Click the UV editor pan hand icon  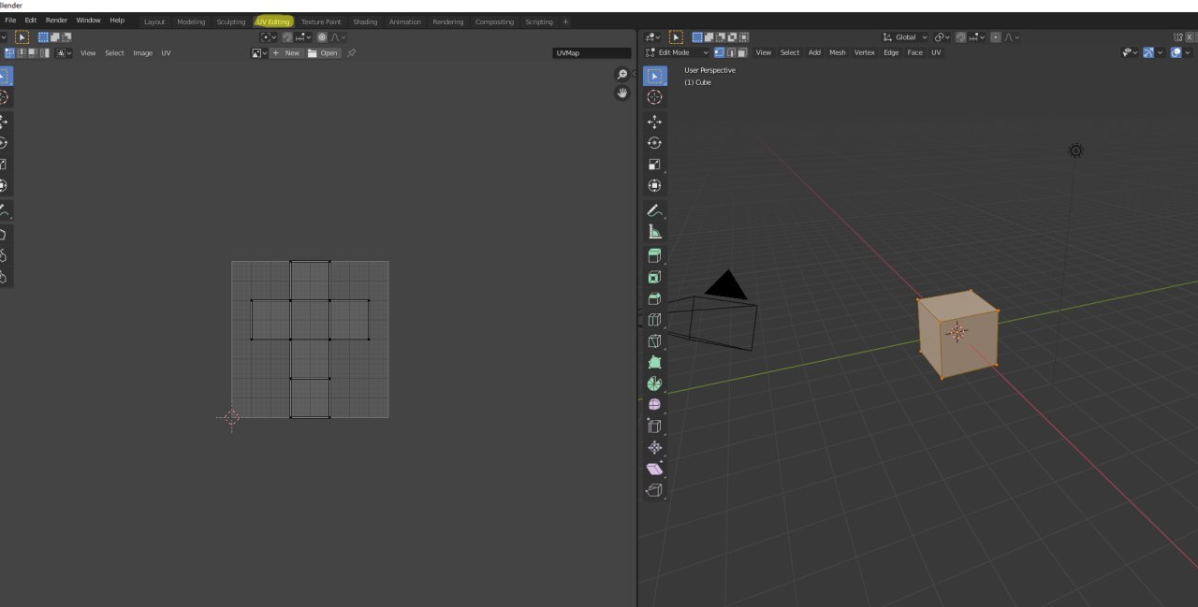tap(621, 93)
